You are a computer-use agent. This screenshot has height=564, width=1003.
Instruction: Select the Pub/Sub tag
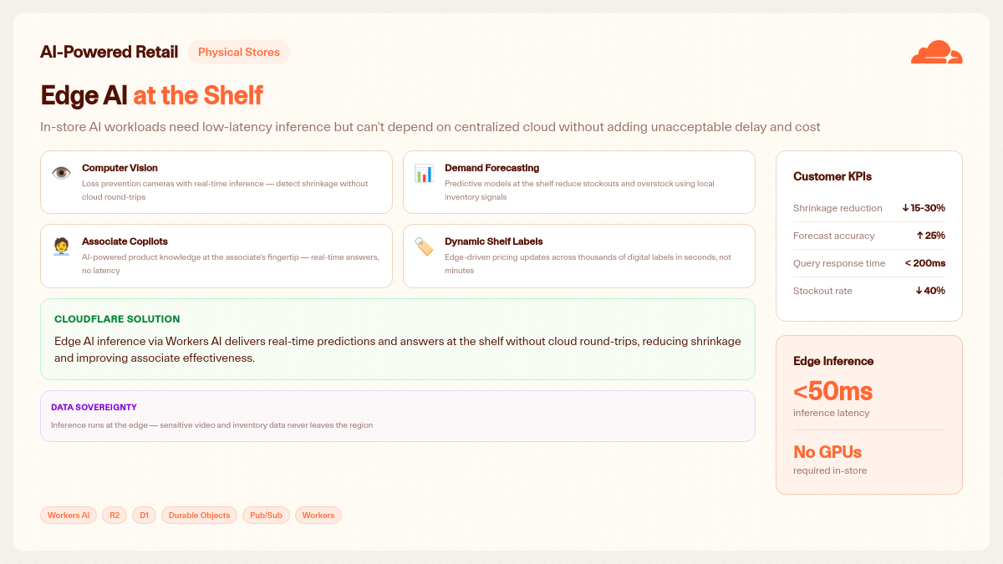pos(266,516)
